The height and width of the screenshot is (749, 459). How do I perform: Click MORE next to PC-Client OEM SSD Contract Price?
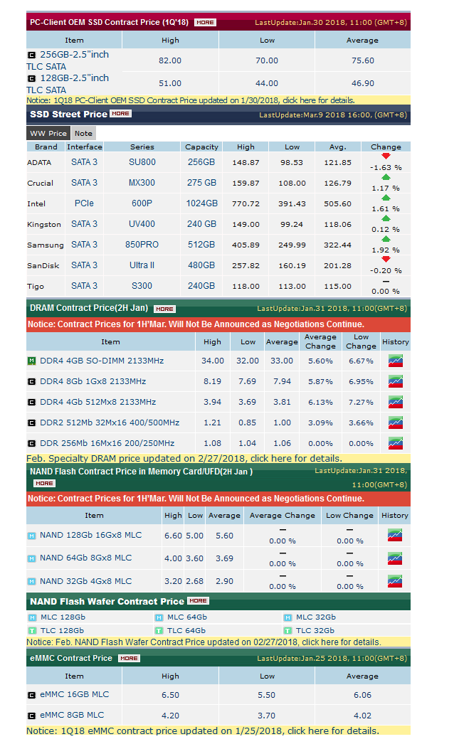[205, 23]
